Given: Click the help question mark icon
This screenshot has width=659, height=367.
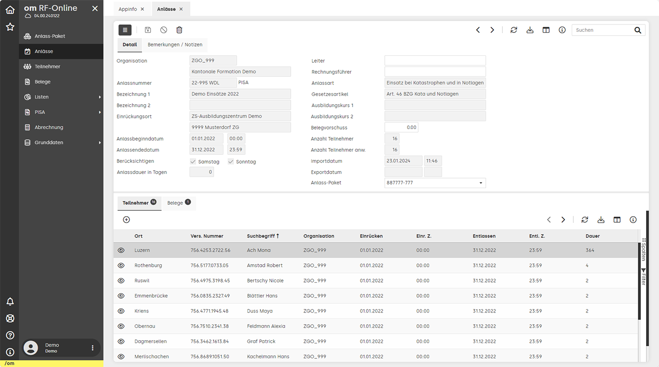Looking at the screenshot, I should pyautogui.click(x=10, y=335).
